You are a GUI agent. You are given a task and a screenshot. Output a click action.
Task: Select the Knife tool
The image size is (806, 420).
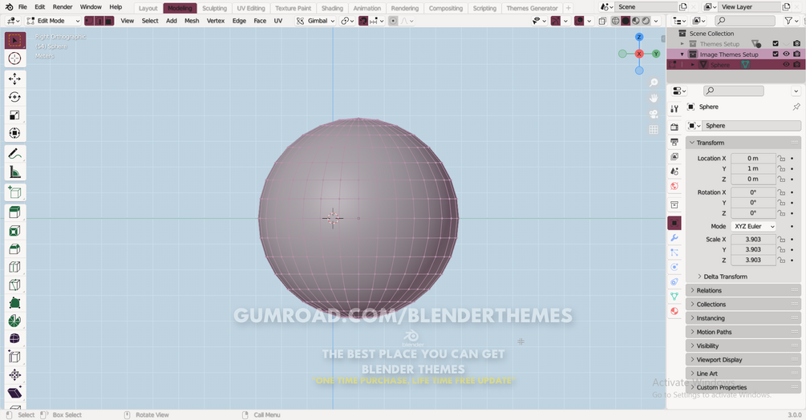[15, 285]
